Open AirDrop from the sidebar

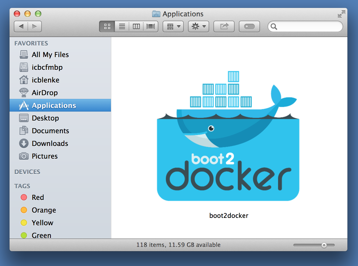[60, 93]
